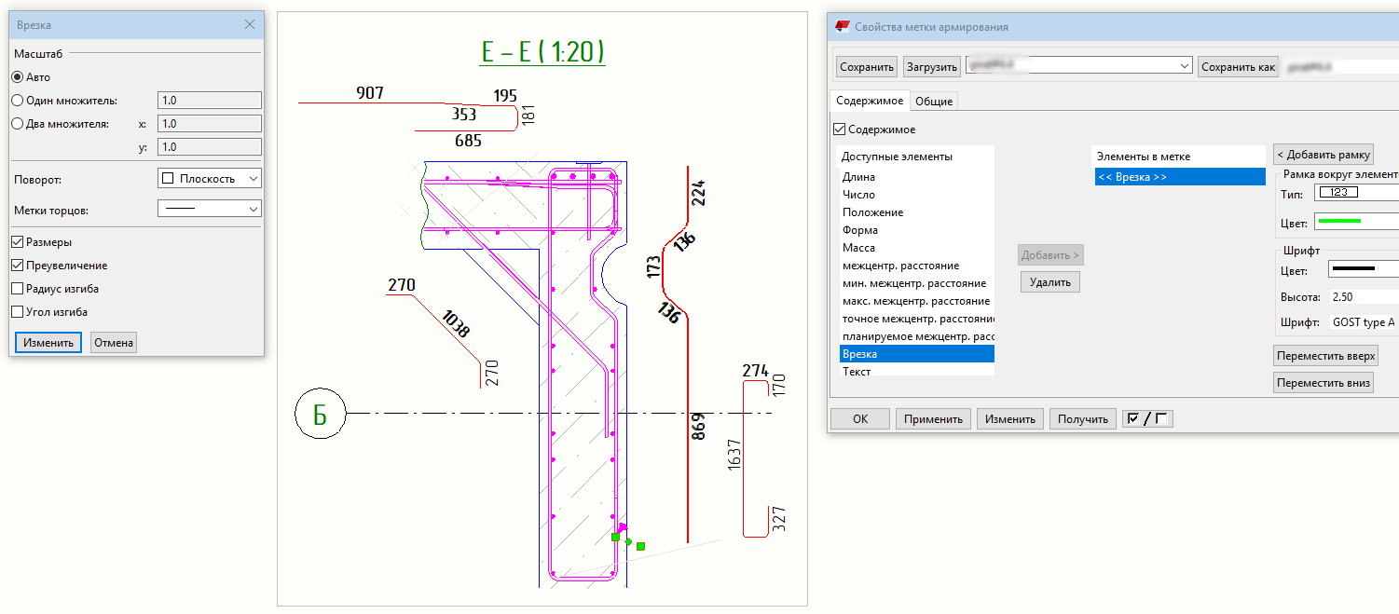The height and width of the screenshot is (614, 1399).
Task: Click the Высота font height input field
Action: pos(1363,296)
